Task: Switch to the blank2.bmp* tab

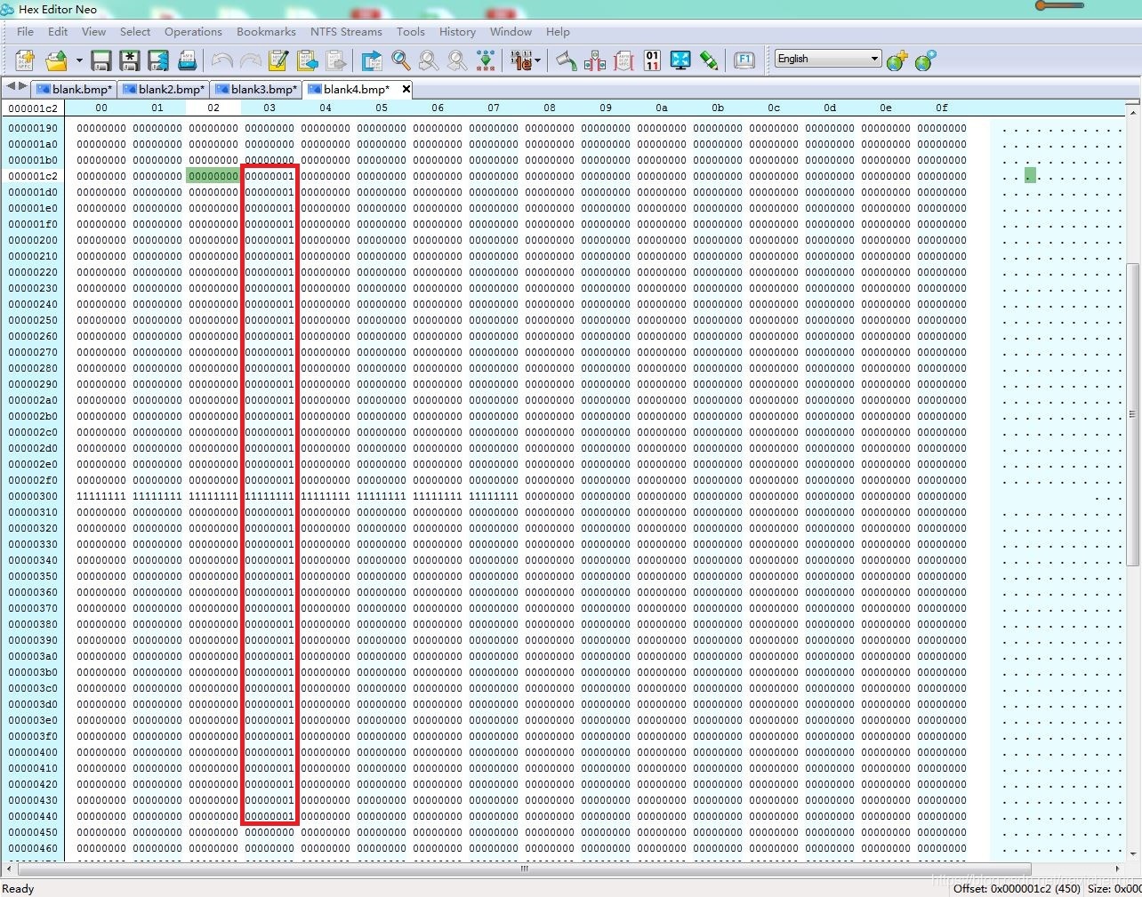Action: pyautogui.click(x=164, y=89)
